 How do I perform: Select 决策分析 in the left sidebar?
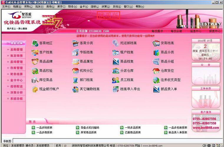(x=14, y=92)
